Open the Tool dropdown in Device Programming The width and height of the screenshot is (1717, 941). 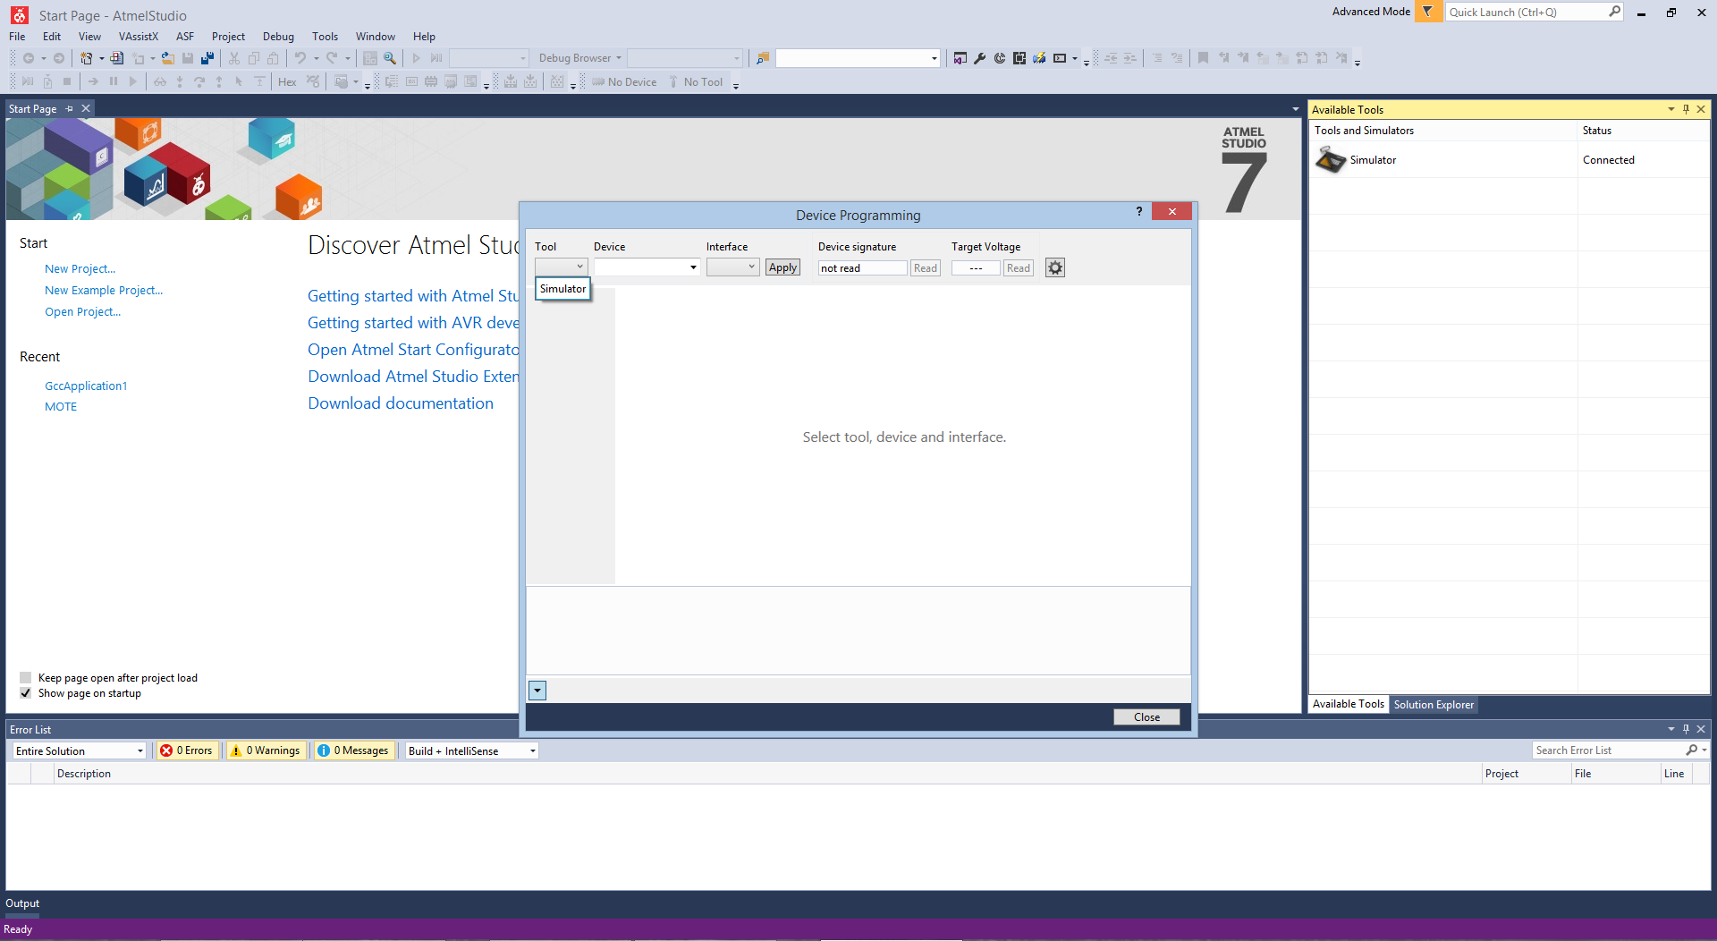562,267
